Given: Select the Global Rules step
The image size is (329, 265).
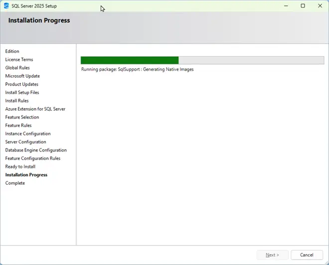Looking at the screenshot, I should click(17, 68).
